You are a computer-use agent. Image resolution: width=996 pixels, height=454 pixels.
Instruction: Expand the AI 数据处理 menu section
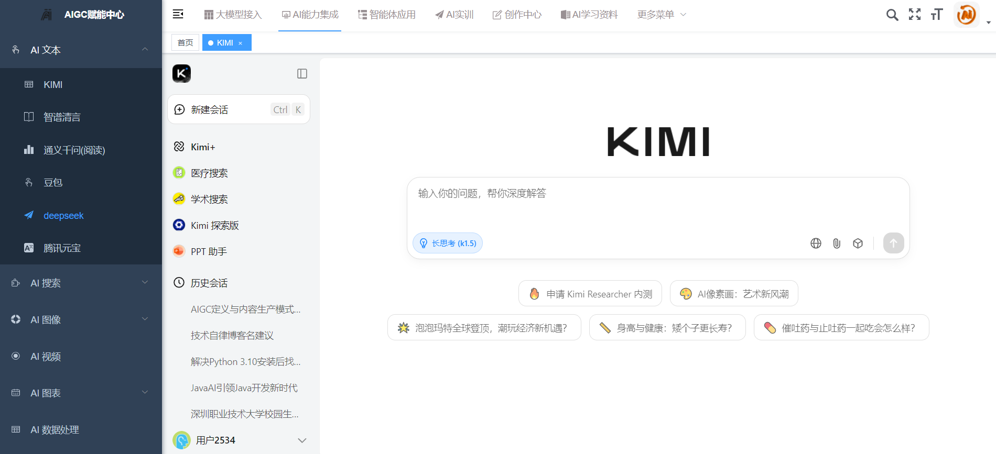coord(81,429)
